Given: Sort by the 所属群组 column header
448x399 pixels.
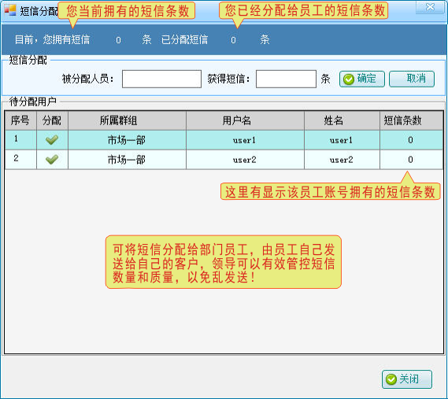Looking at the screenshot, I should coord(127,120).
